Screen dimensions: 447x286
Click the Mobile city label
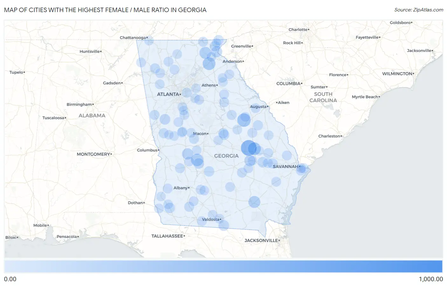pyautogui.click(x=40, y=225)
